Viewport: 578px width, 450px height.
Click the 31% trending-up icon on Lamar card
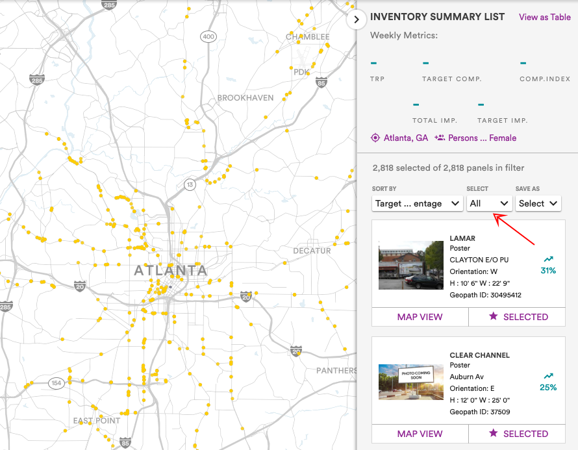pos(549,259)
